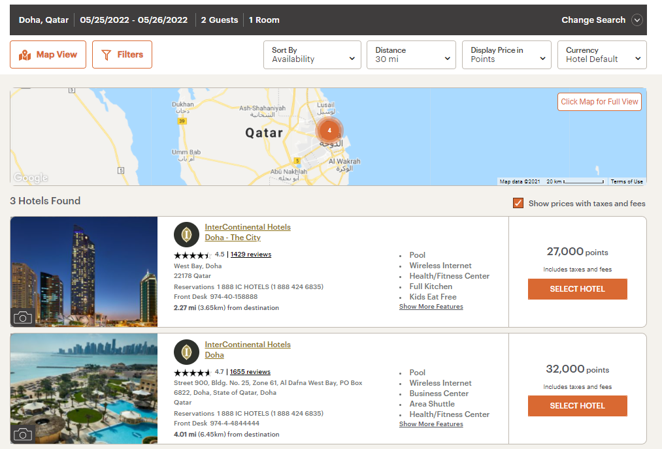Click the Area Shuttle feature text
Image resolution: width=662 pixels, height=449 pixels.
point(432,404)
